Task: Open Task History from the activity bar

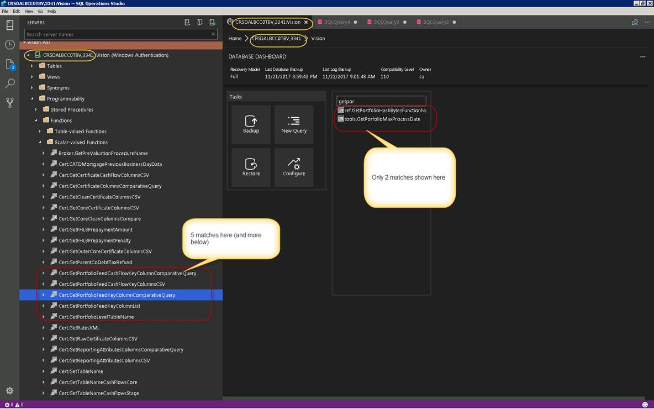Action: point(9,45)
